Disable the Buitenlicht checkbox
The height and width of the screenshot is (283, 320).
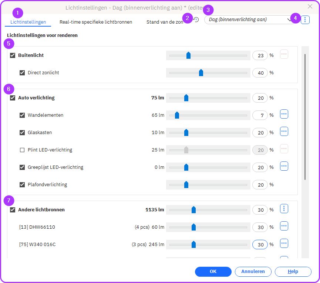click(x=13, y=55)
